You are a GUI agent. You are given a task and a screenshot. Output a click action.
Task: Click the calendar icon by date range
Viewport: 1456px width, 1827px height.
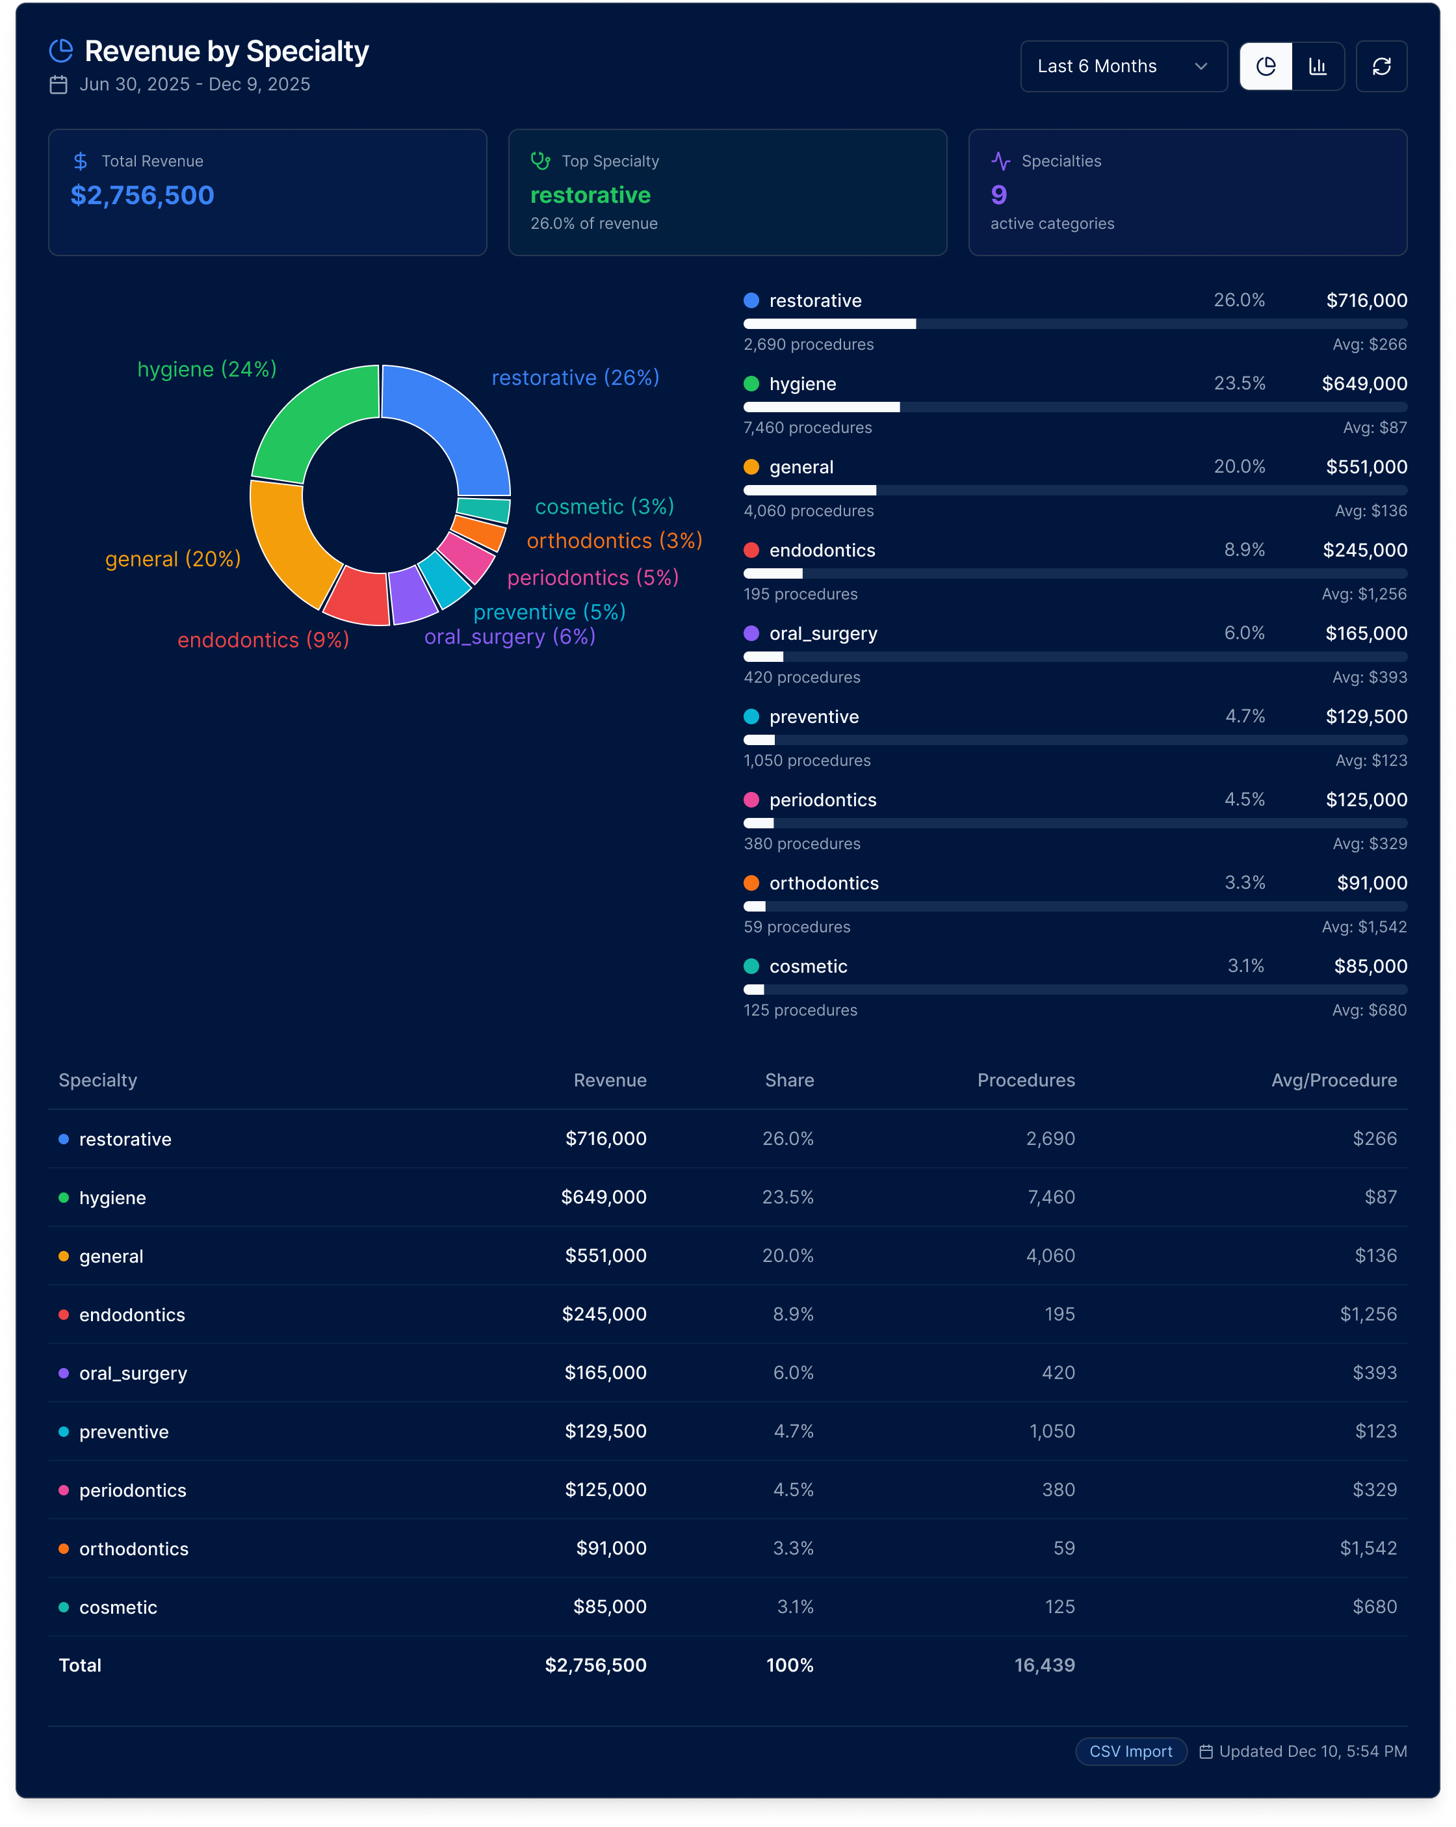coord(58,85)
